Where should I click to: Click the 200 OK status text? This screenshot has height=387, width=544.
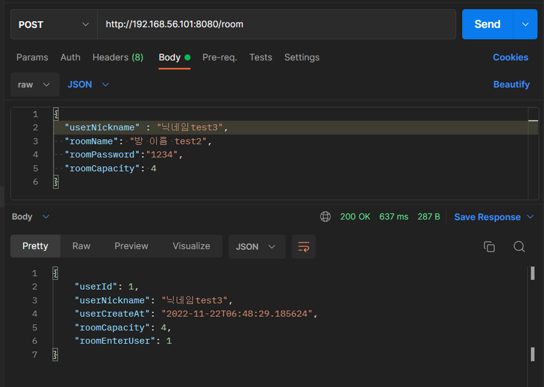tap(355, 217)
